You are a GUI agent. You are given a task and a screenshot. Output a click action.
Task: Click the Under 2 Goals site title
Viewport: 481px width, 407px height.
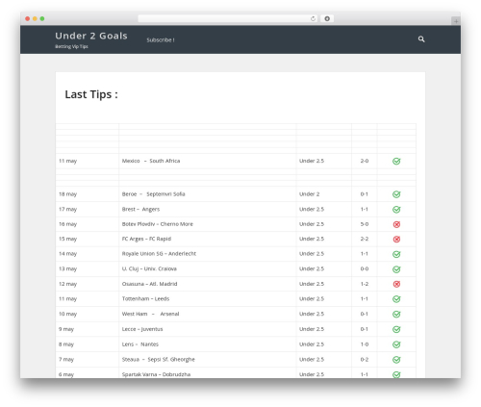click(x=91, y=36)
